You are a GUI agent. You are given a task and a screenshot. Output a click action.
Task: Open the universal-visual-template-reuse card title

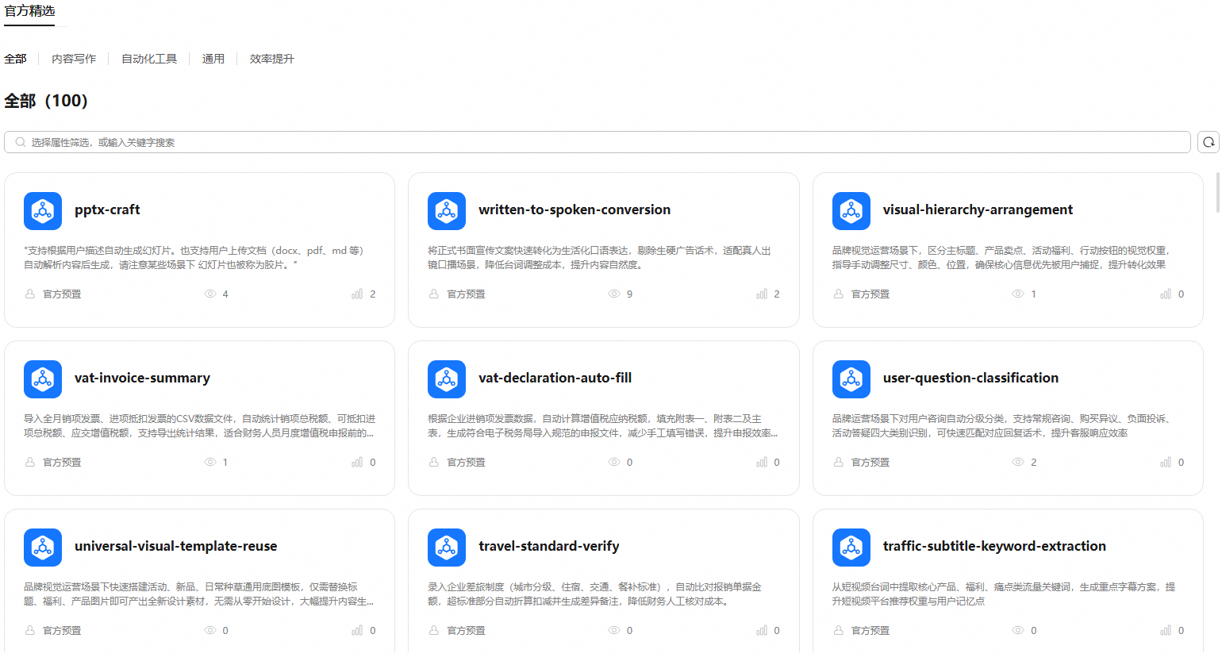(176, 546)
